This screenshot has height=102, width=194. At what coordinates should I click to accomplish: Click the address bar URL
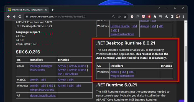[x=57, y=17]
